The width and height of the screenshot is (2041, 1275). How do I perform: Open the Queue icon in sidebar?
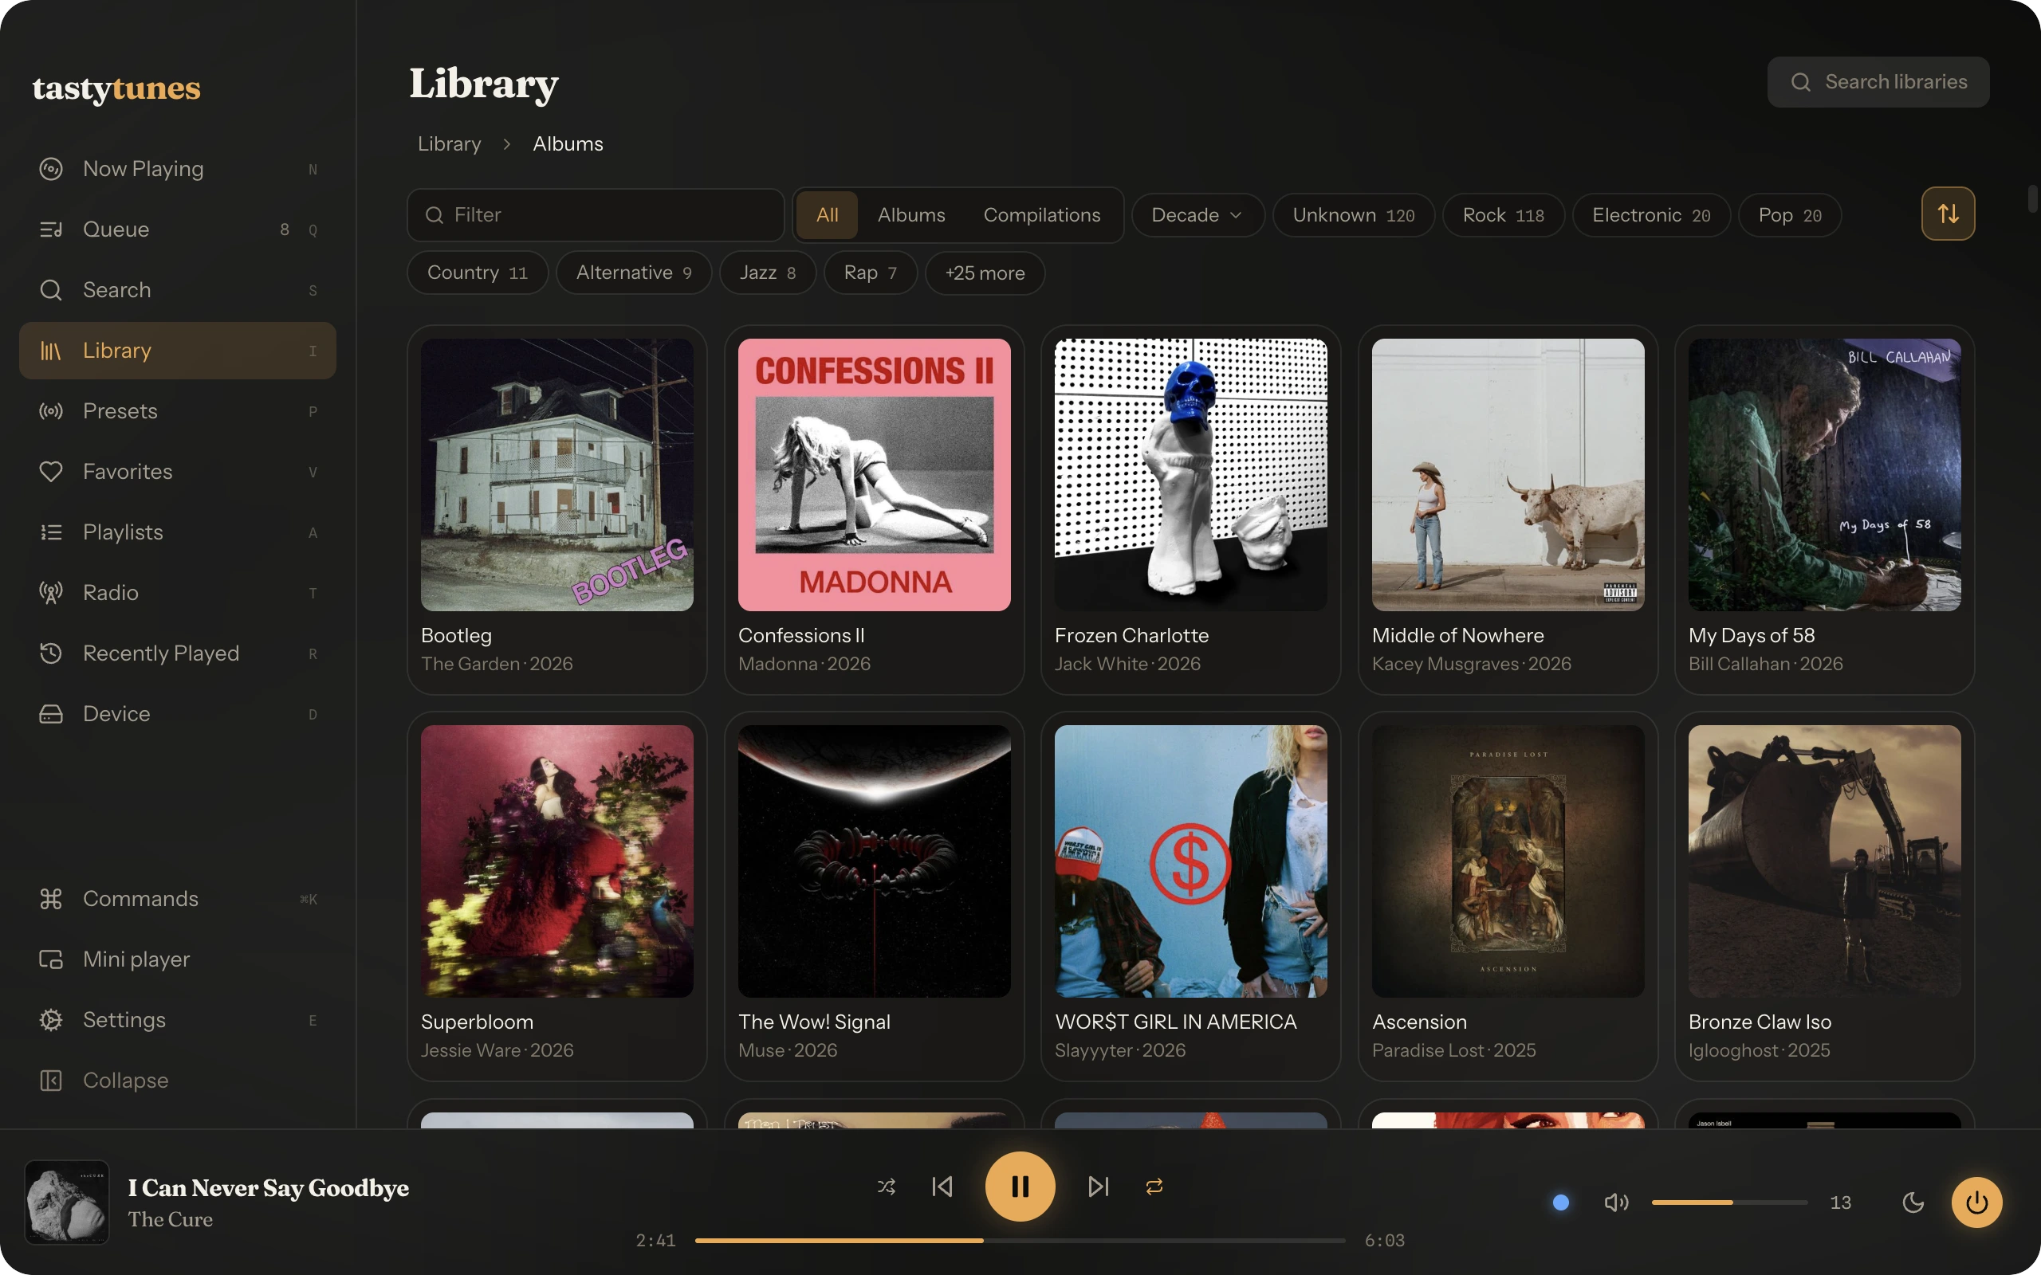point(50,229)
